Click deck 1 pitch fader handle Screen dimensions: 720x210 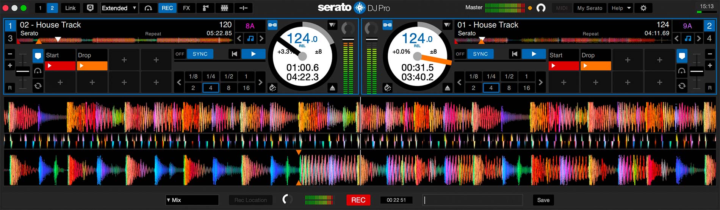[x=23, y=71]
